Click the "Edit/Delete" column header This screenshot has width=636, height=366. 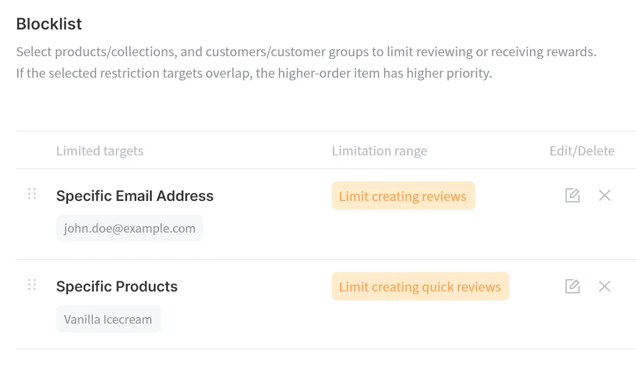[582, 151]
